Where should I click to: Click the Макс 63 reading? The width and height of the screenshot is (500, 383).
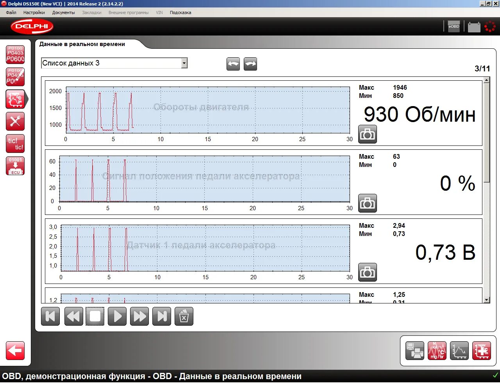pyautogui.click(x=379, y=156)
